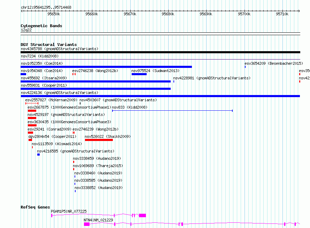Select the 12q22 cytogenetic band label

pyautogui.click(x=26, y=30)
